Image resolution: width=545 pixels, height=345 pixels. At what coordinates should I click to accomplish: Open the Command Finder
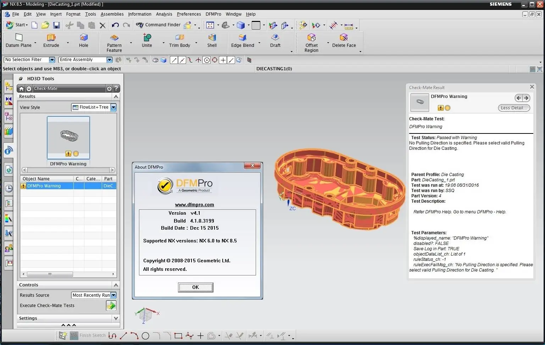[x=159, y=25]
